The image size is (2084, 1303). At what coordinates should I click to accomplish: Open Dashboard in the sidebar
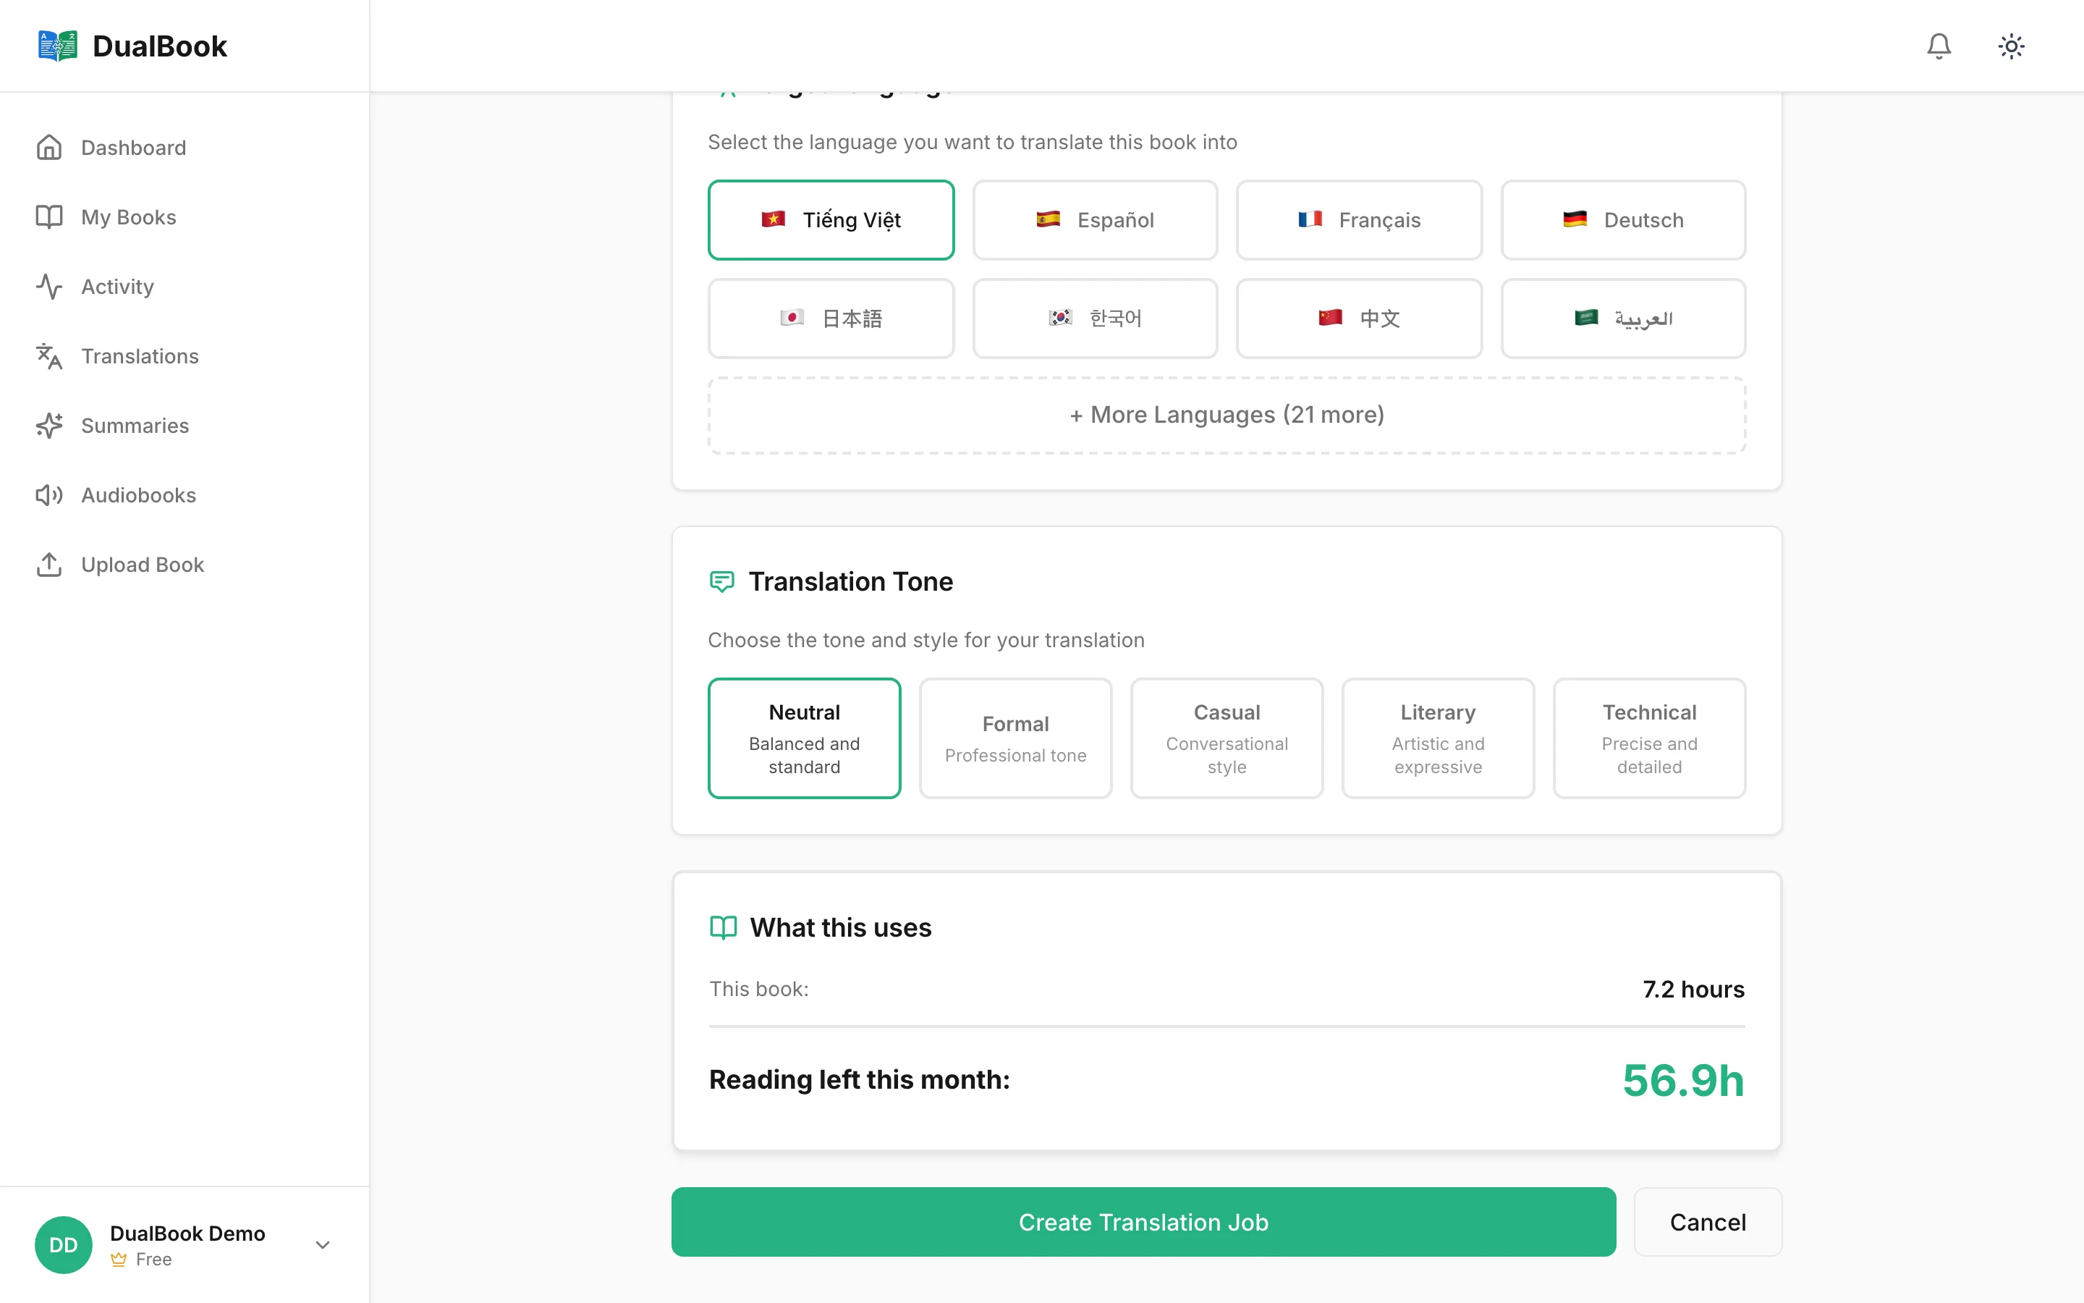185,148
